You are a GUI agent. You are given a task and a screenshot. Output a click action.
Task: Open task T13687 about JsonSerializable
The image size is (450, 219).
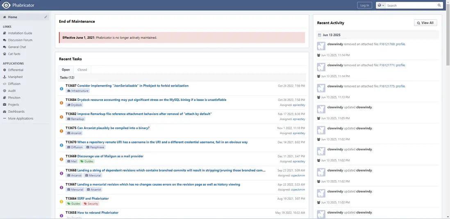click(133, 86)
